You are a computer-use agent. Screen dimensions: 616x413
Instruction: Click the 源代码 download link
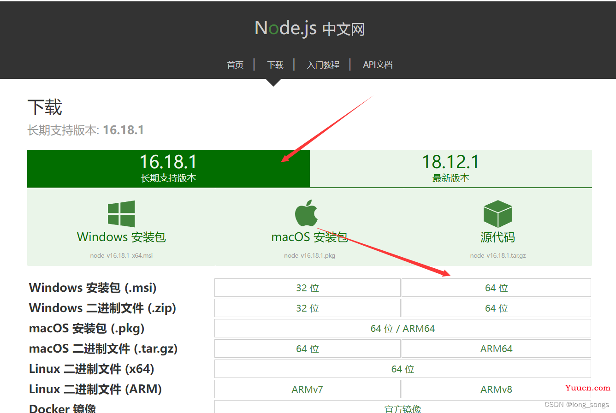(x=498, y=237)
